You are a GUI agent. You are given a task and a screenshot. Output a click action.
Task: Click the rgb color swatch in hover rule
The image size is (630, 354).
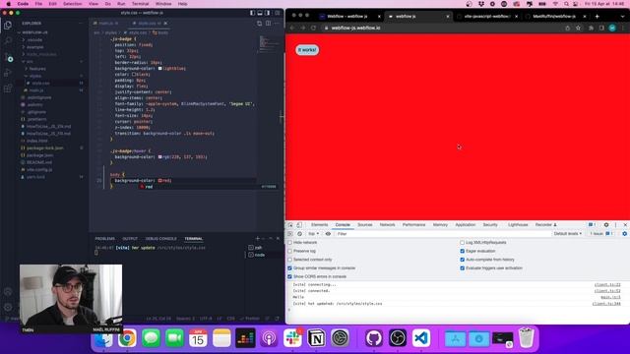[x=159, y=157]
